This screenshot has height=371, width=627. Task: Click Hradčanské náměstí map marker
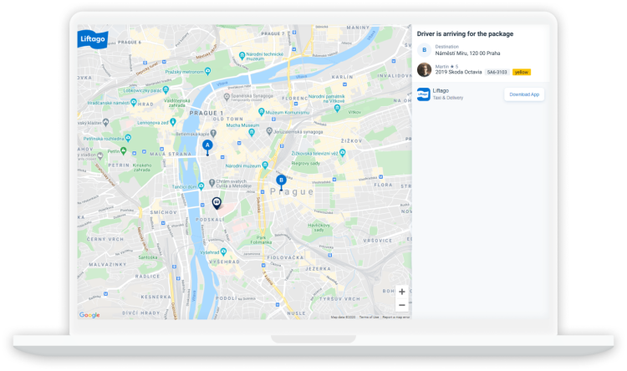coord(134,102)
